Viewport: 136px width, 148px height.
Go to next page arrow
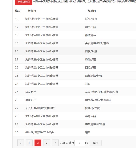(x=55, y=143)
